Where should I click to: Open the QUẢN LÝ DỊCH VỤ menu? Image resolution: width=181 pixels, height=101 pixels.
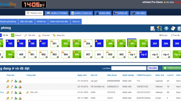pyautogui.click(x=81, y=13)
